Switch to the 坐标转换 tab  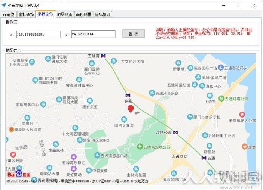[26, 15]
